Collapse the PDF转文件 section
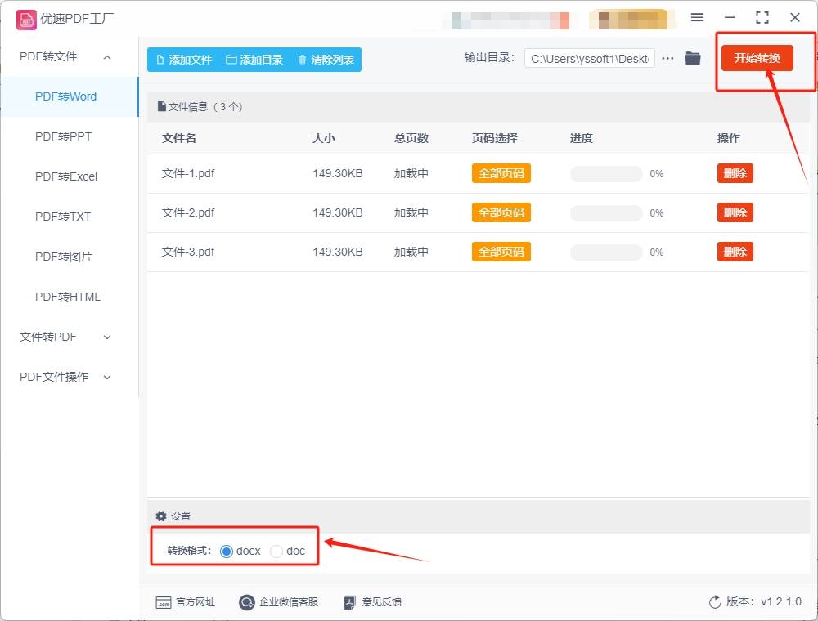Image resolution: width=818 pixels, height=621 pixels. (107, 56)
